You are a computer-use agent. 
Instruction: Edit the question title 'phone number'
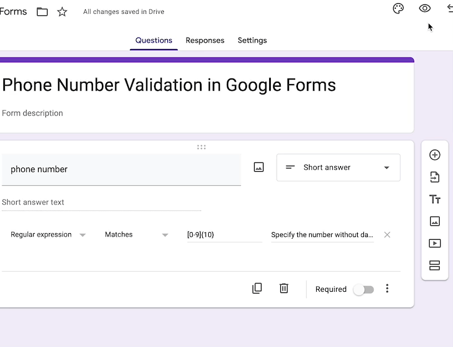121,170
